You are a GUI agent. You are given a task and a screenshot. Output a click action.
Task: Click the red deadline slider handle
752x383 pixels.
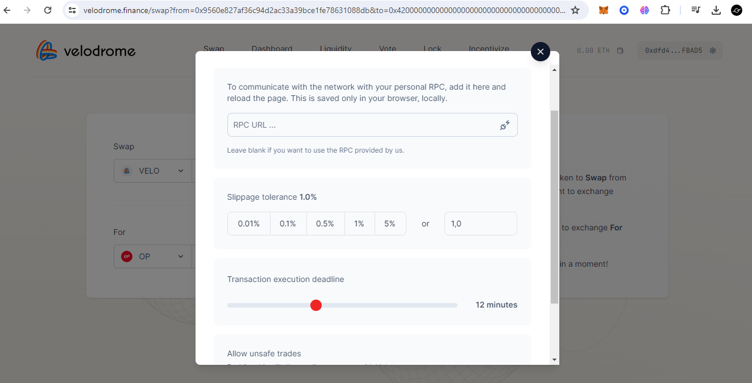point(316,305)
